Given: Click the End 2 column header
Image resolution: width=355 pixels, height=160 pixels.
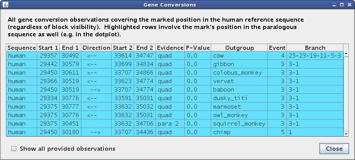Looking at the screenshot, I should click(x=145, y=48).
